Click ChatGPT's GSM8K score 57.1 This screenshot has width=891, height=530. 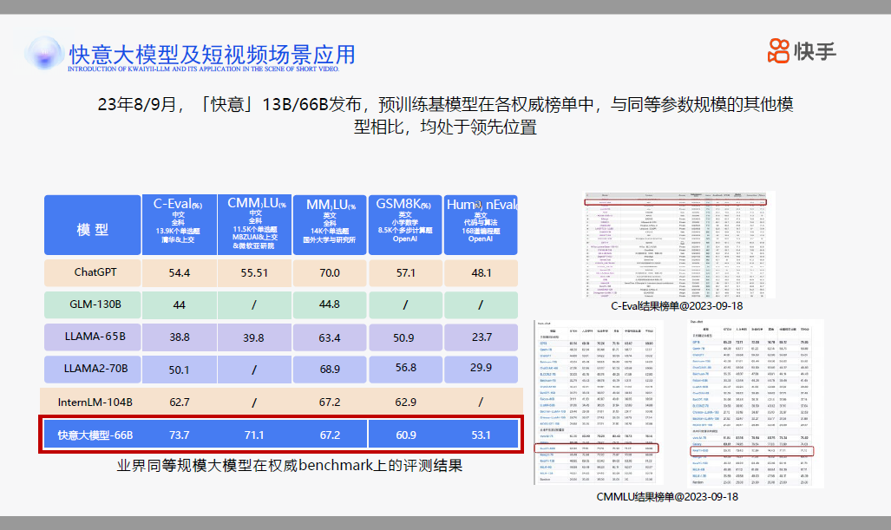[x=406, y=272]
